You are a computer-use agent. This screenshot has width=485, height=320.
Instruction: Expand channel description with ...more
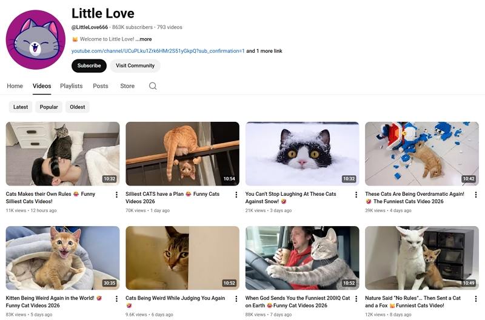(144, 39)
